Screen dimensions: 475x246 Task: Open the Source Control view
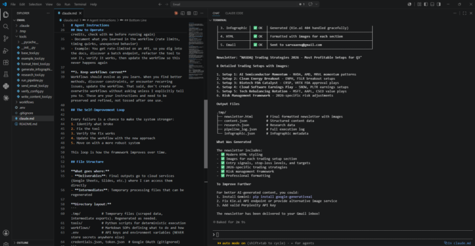pos(6,38)
